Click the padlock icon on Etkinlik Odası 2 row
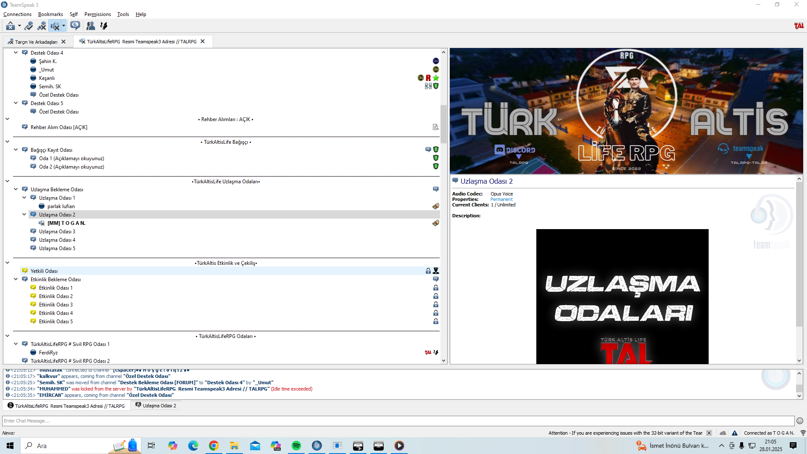The height and width of the screenshot is (454, 807). point(436,296)
